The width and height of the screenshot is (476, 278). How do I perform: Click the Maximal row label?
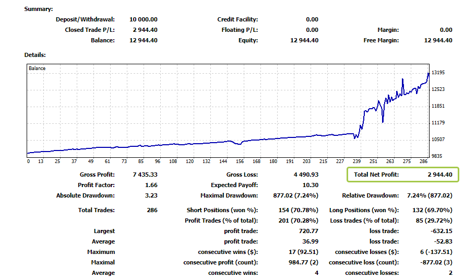pos(103,262)
